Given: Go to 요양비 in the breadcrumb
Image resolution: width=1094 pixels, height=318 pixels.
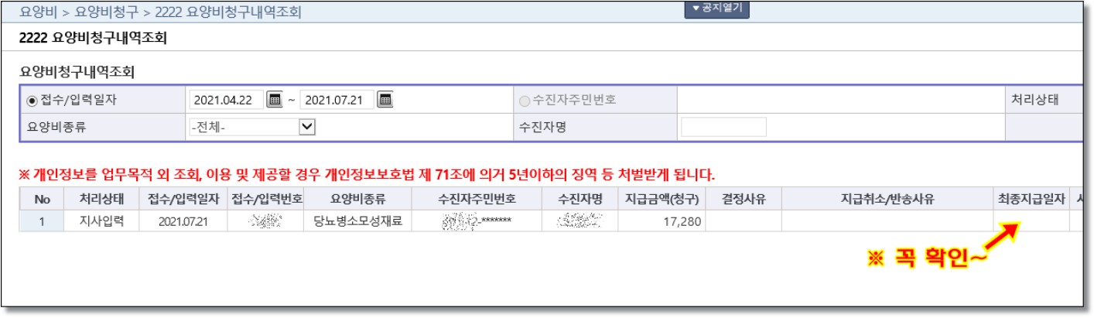Looking at the screenshot, I should (x=38, y=12).
